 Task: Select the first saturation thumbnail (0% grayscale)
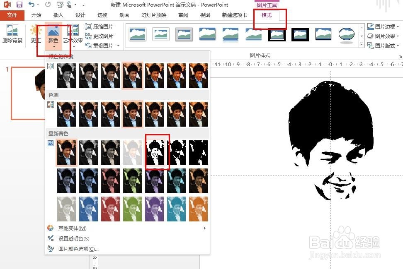(67, 76)
